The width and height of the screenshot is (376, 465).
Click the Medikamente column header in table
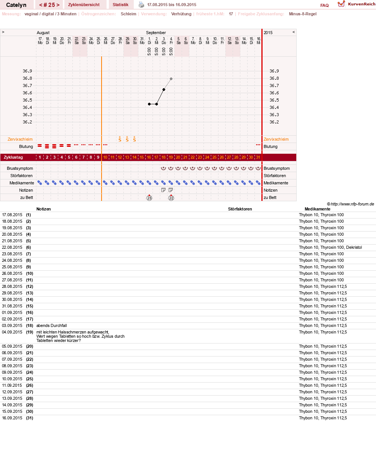[317, 209]
